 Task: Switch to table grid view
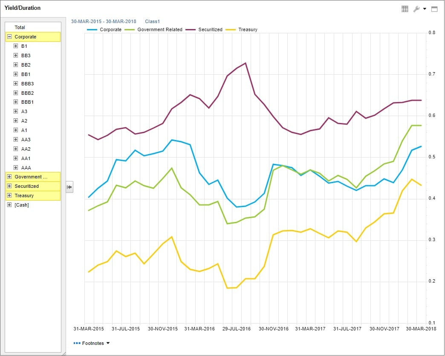pyautogui.click(x=405, y=9)
